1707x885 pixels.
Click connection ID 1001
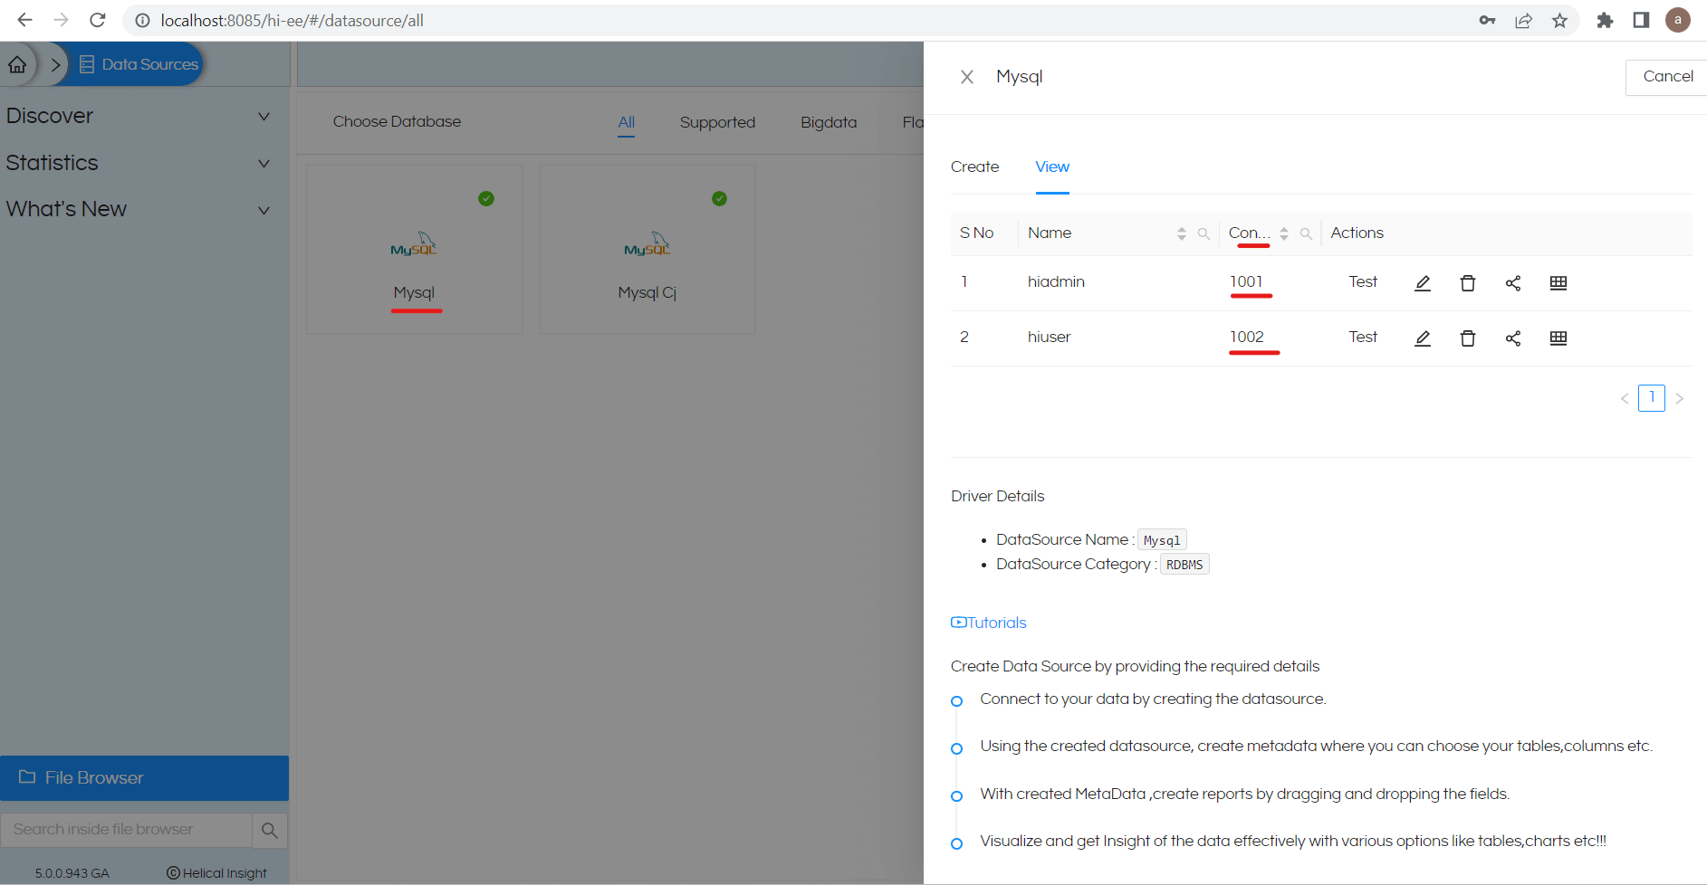tap(1246, 282)
